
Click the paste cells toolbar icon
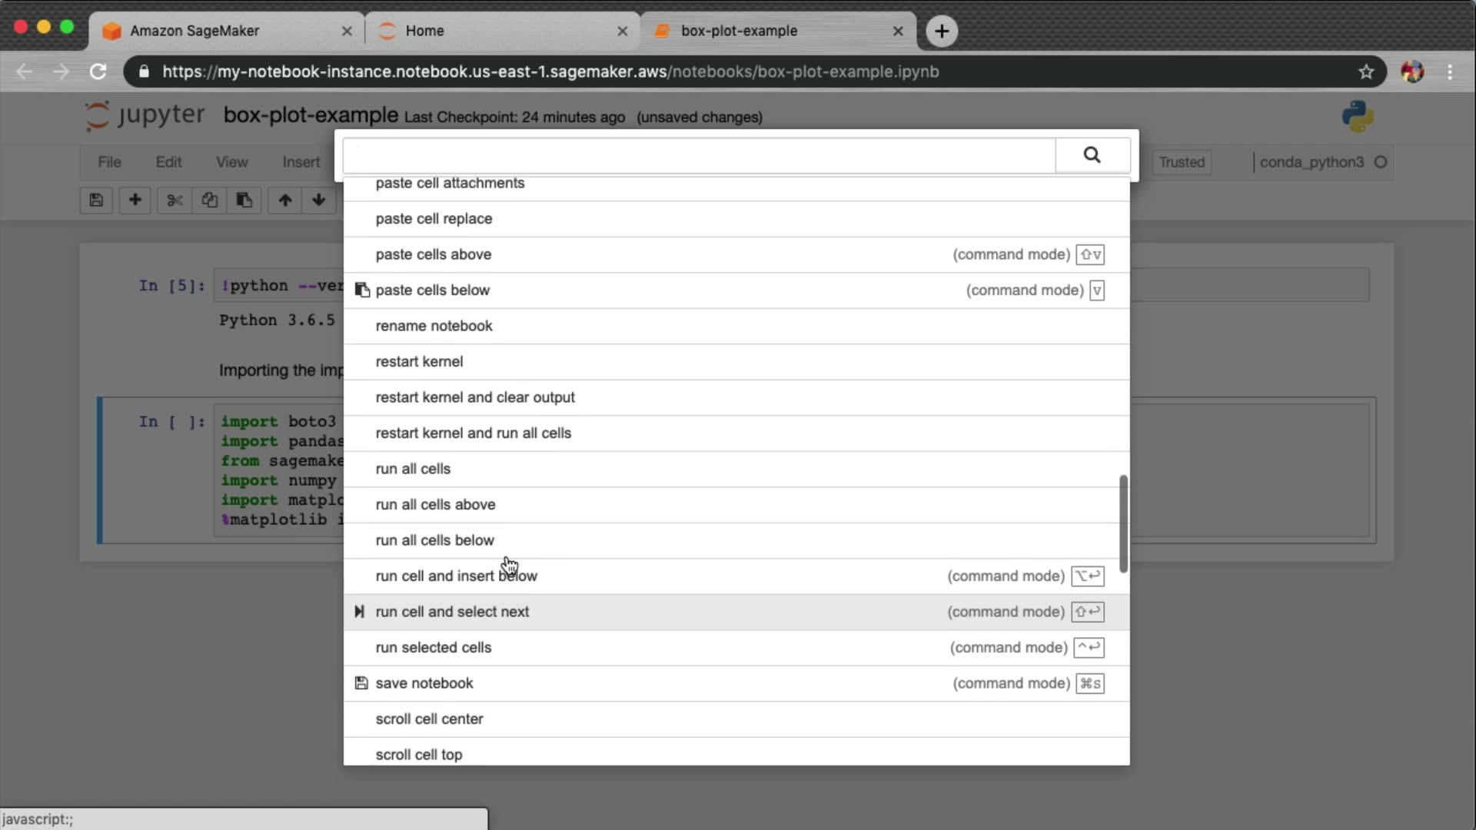point(244,201)
